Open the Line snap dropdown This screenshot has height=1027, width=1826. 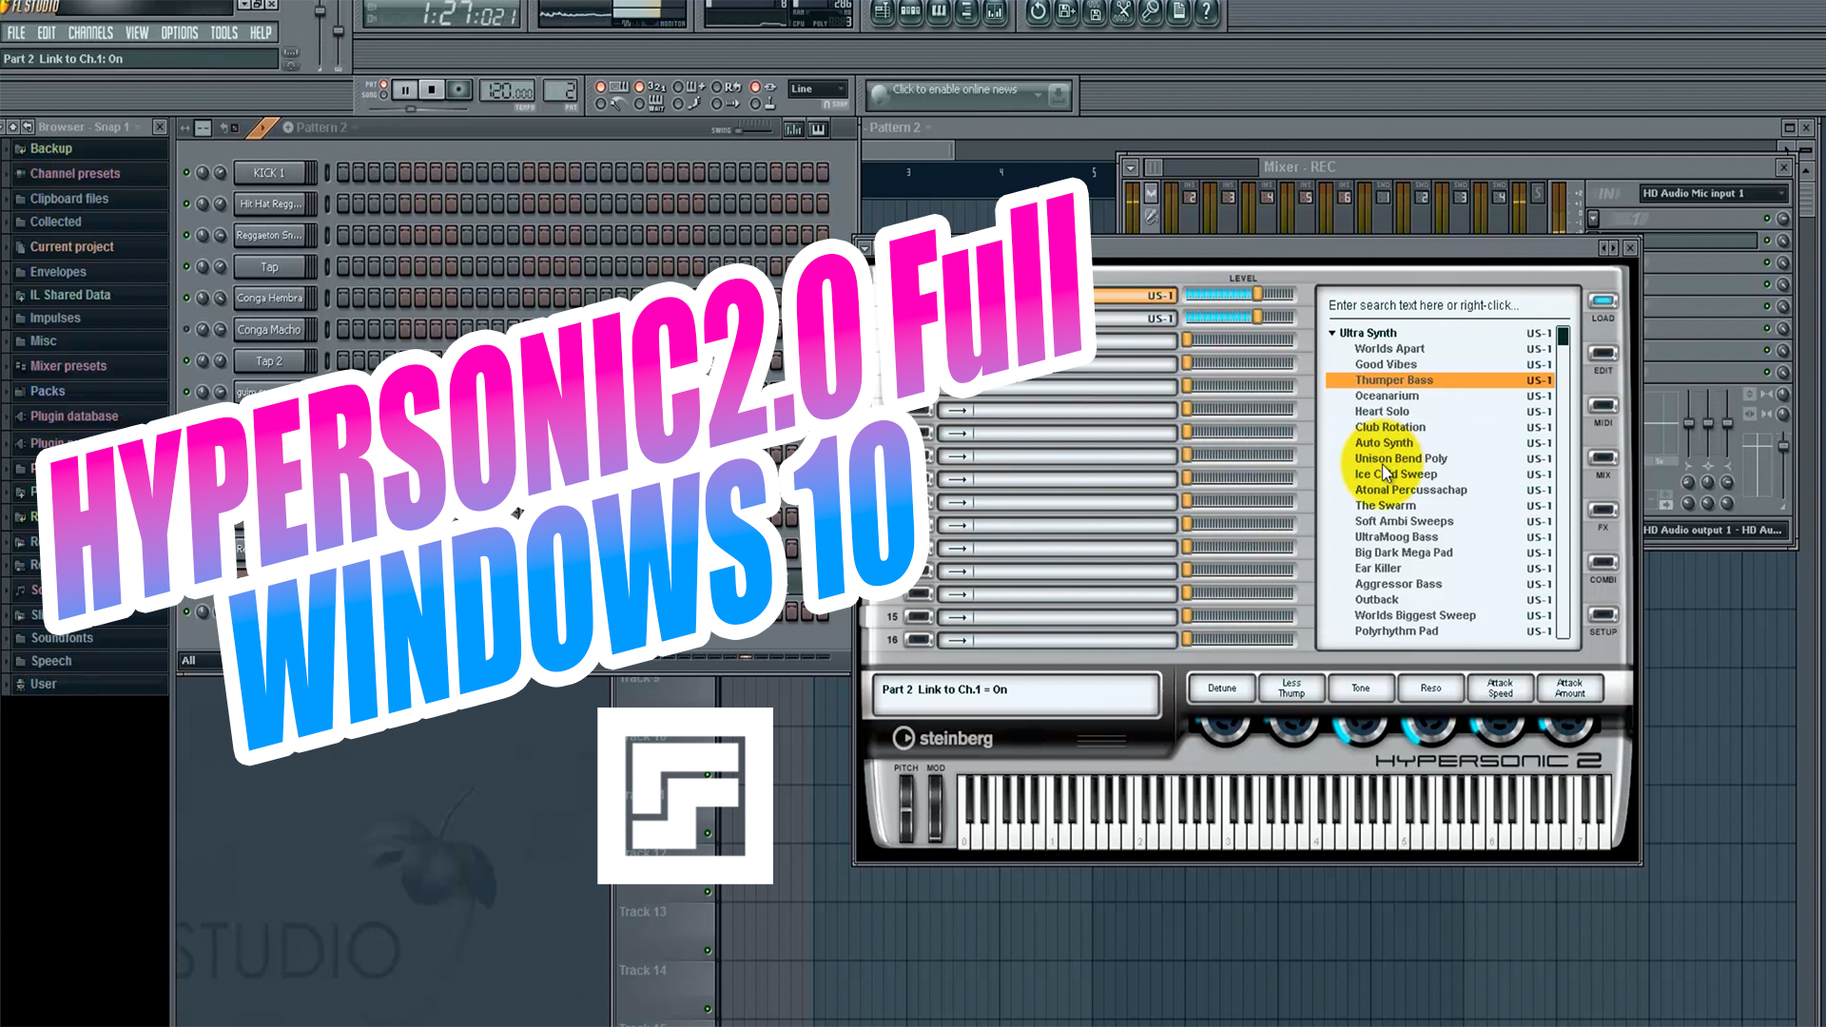[x=817, y=89]
